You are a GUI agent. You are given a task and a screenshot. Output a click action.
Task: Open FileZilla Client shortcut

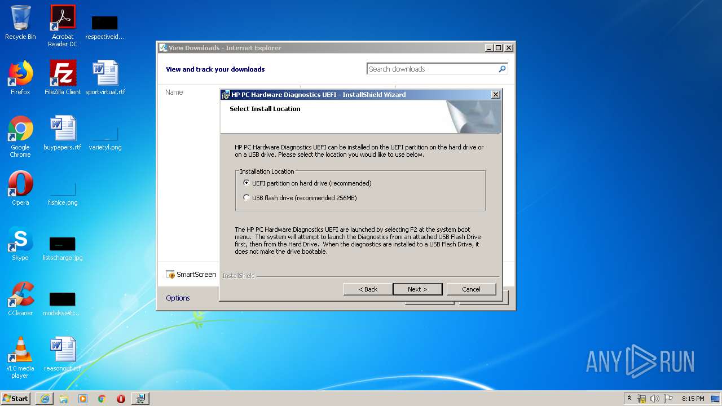63,78
